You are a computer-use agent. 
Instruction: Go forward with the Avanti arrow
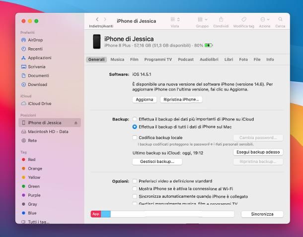point(105,19)
